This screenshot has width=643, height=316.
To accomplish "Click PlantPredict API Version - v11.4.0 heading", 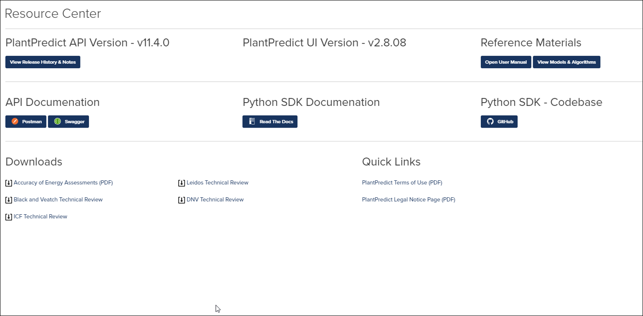I will (x=88, y=42).
